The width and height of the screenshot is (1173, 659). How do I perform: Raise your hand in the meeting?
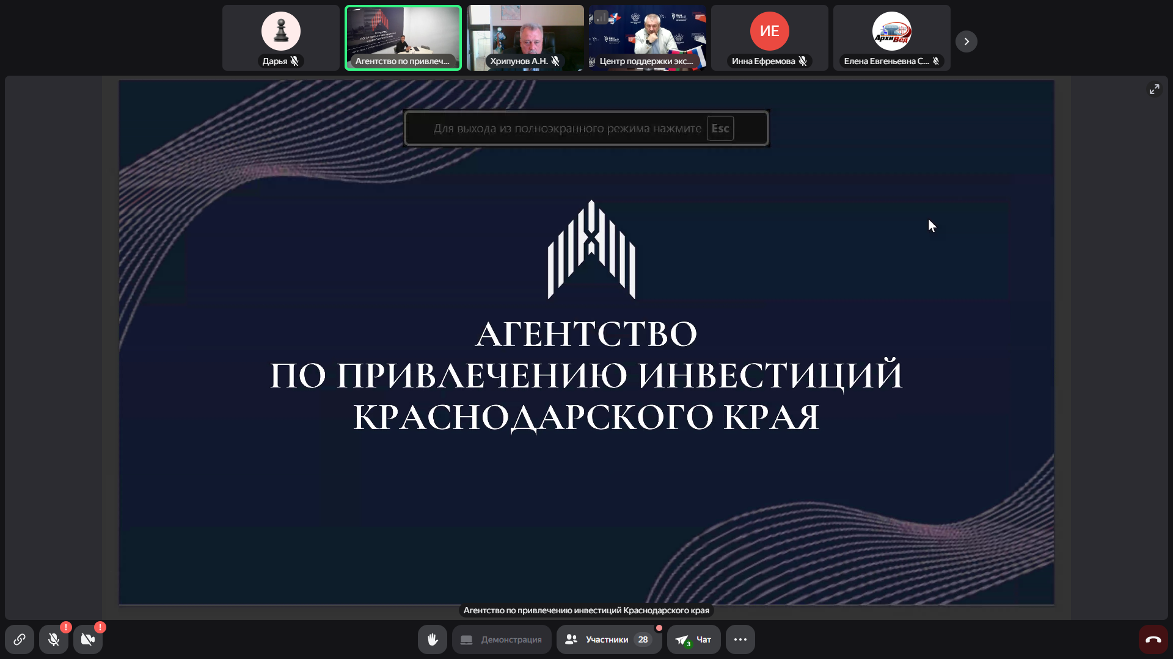(433, 639)
